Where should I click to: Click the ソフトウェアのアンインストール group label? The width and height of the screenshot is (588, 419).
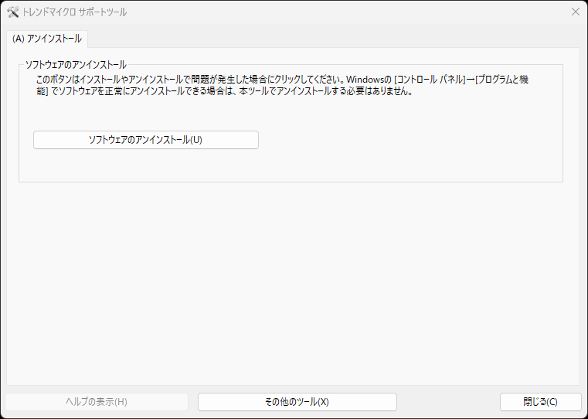[76, 65]
